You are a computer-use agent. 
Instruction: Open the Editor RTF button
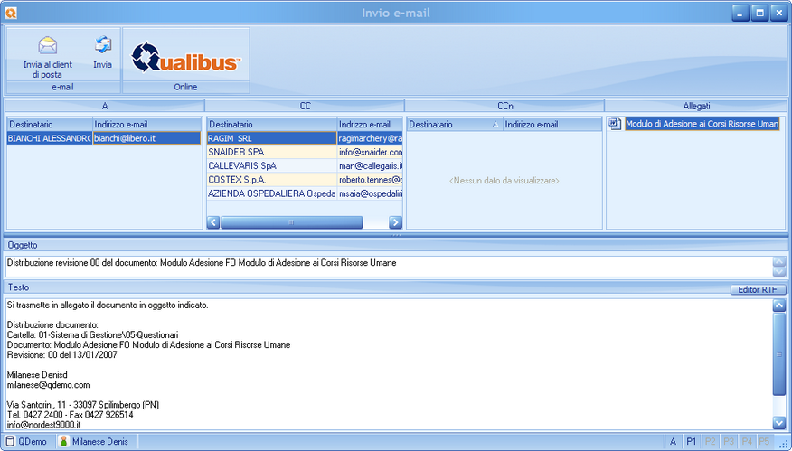point(758,289)
